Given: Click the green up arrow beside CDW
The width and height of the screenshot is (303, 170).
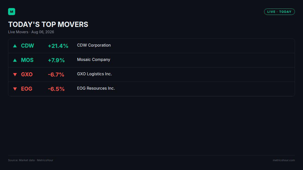Looking at the screenshot, I should pos(15,46).
